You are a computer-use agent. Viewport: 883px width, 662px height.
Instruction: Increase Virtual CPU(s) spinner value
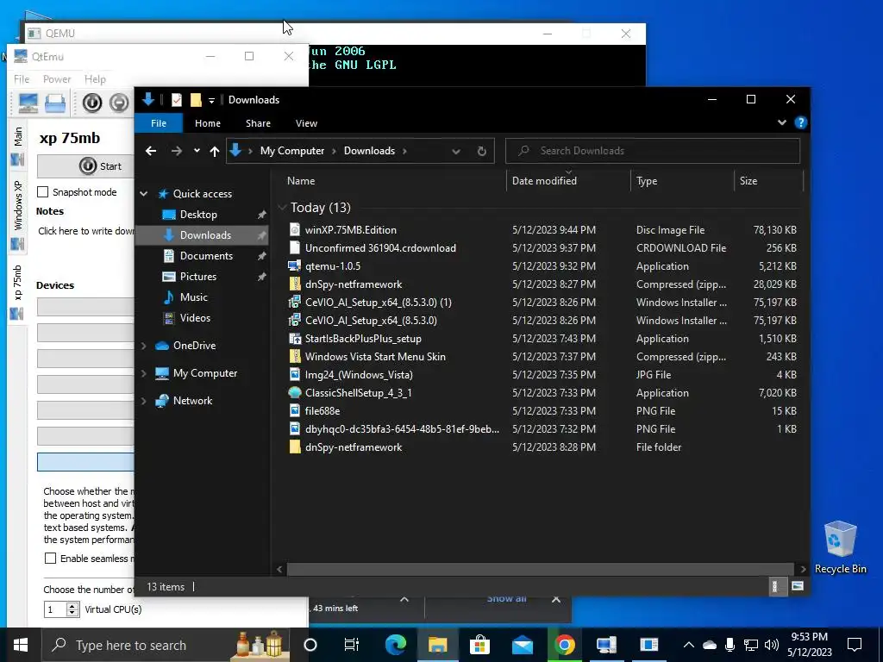click(x=72, y=606)
